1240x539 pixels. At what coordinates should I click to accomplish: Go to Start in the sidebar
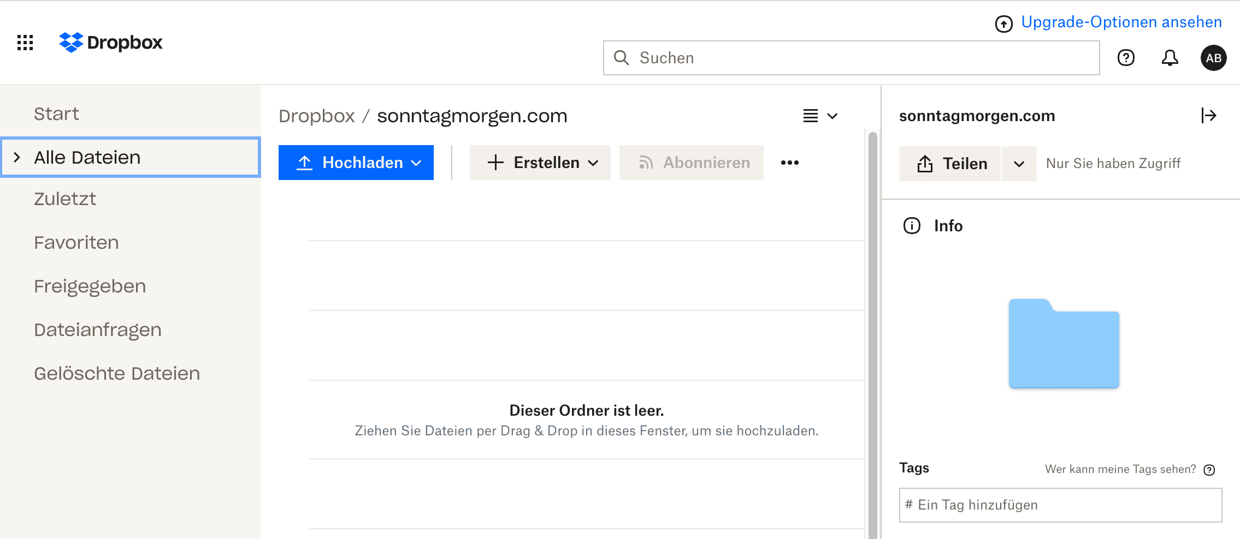pyautogui.click(x=56, y=113)
